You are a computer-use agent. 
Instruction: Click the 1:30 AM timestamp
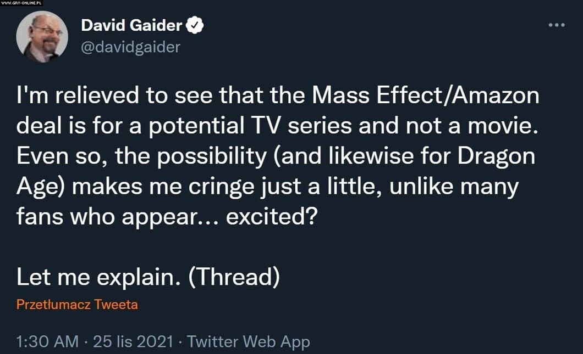click(47, 341)
